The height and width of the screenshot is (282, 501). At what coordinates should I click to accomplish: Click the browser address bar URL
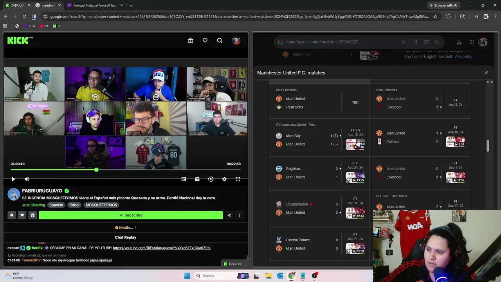click(239, 16)
